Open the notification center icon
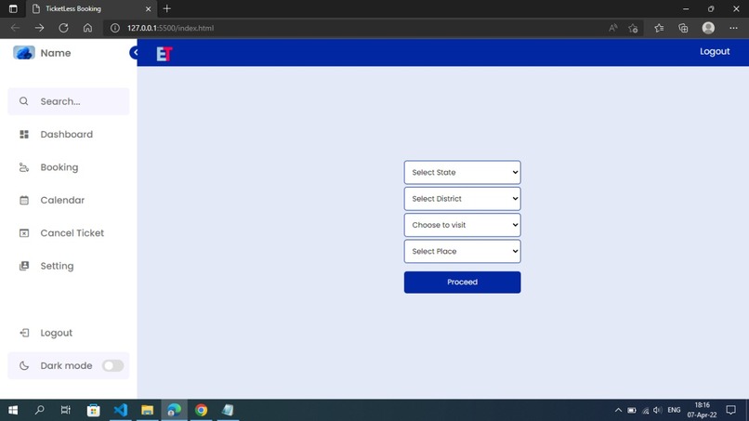Viewport: 749px width, 421px height. 730,410
